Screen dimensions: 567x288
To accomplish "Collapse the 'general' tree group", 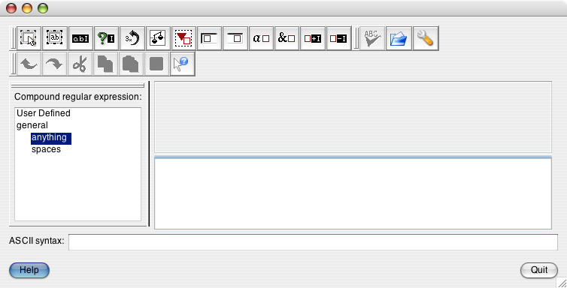I will (x=32, y=125).
